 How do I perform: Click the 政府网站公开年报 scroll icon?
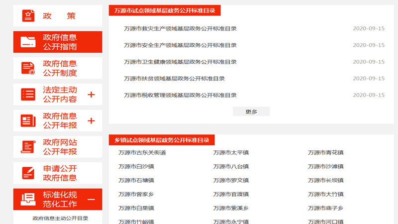[x=28, y=147]
